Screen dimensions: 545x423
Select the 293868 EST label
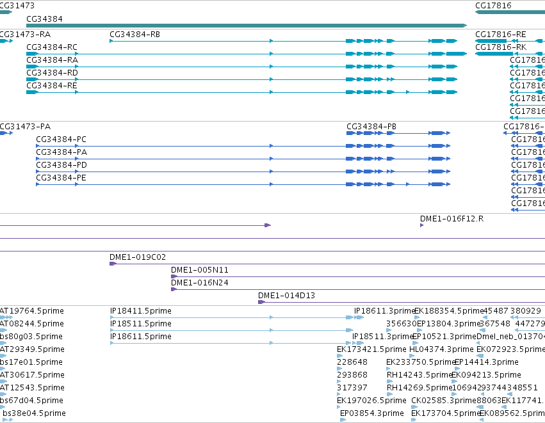pos(352,375)
